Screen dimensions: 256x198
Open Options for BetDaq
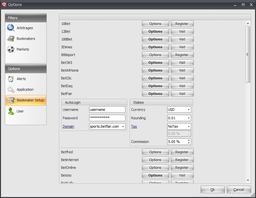pos(155,86)
